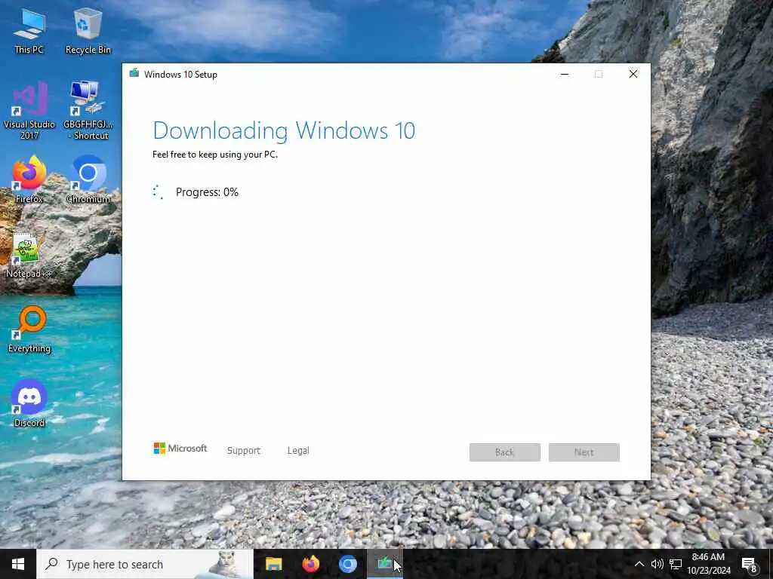Select the GBGFHFGJ Shortcut desktop icon

click(88, 111)
